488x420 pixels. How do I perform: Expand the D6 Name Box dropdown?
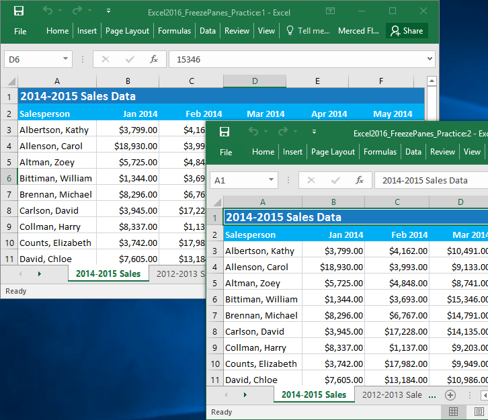pos(65,59)
